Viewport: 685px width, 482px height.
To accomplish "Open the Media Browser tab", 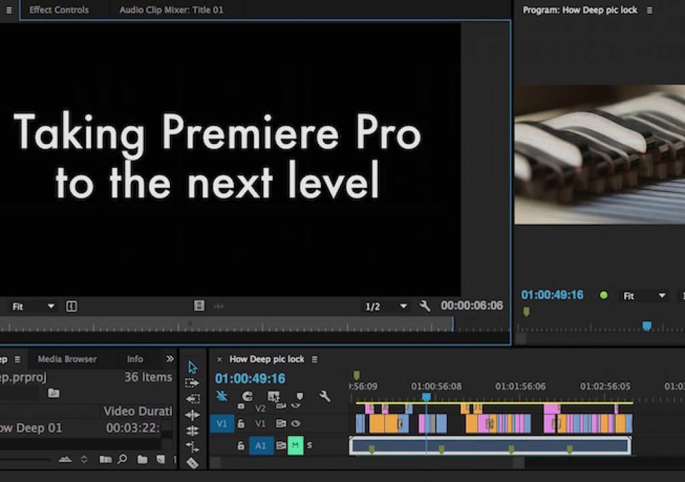I will [67, 359].
